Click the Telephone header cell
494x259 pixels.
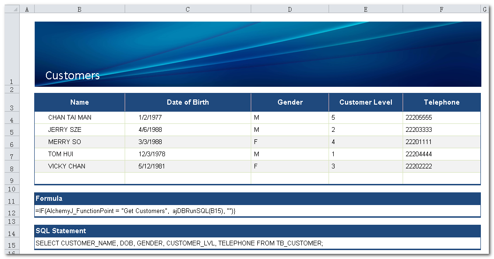442,102
